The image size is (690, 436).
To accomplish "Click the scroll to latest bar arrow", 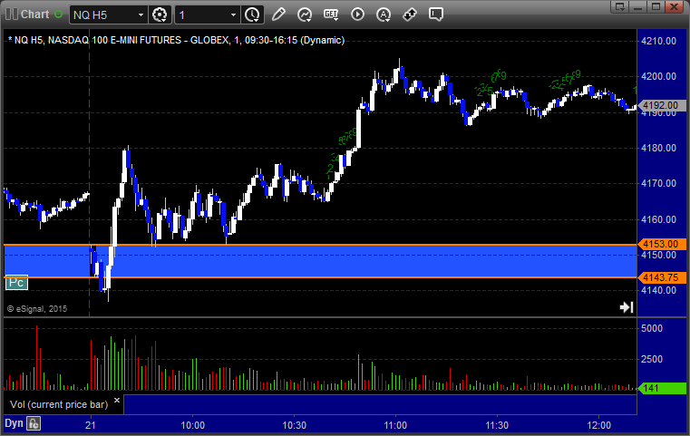I will 627,307.
